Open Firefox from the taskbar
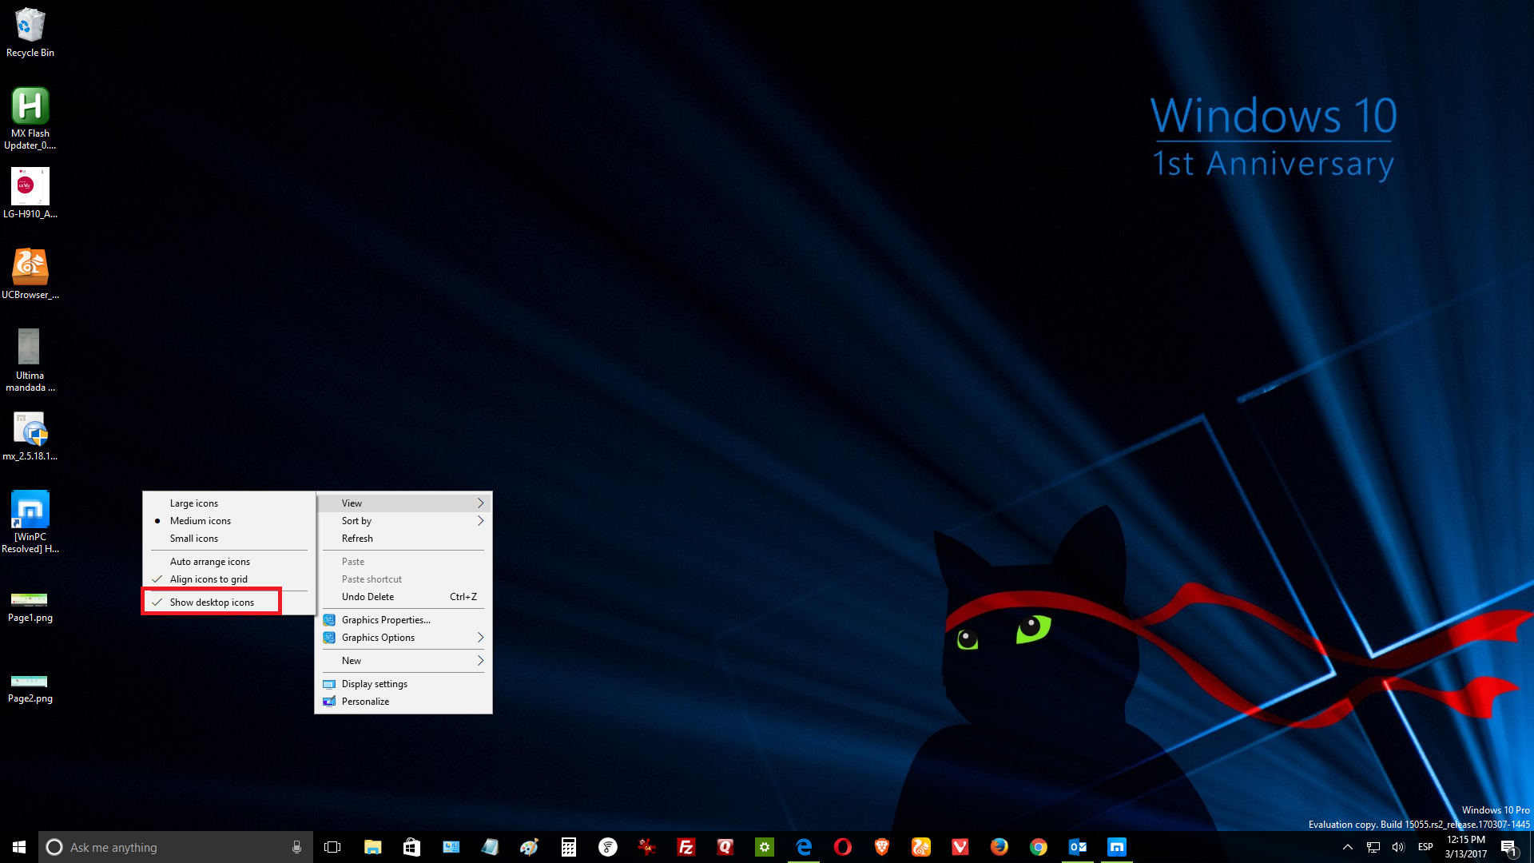Screen dimensions: 1534x863 point(999,847)
